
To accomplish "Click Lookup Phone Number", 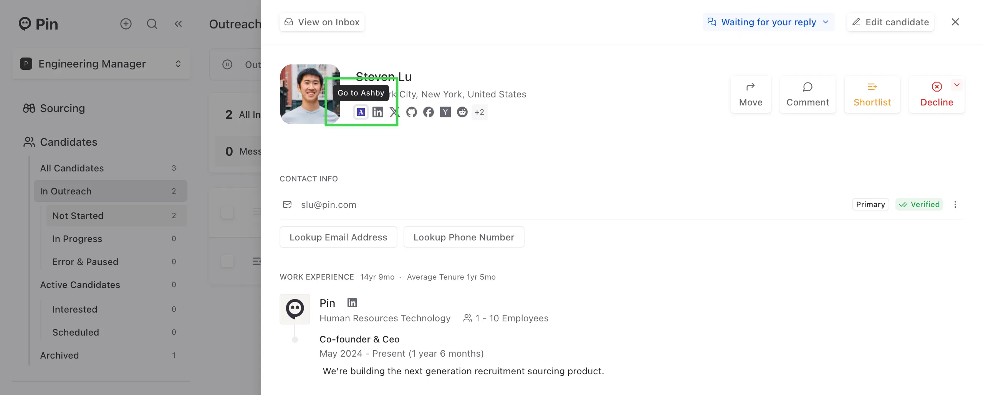I will click(464, 237).
